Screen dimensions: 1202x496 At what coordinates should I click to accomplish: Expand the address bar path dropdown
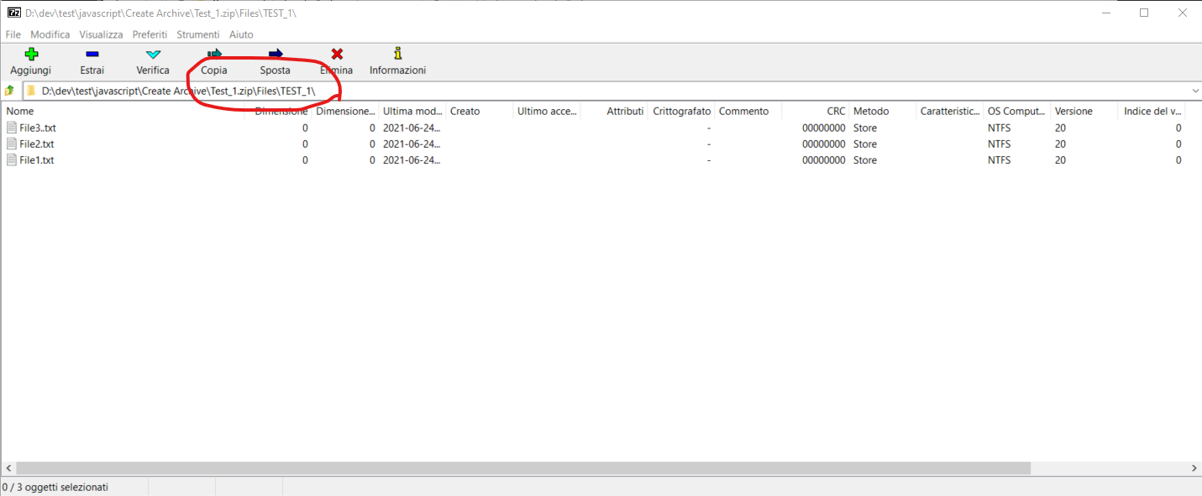tap(1194, 91)
